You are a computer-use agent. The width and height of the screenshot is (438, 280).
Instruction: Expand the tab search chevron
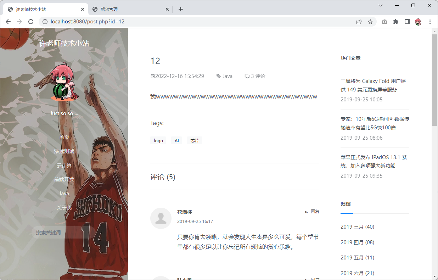tap(381, 5)
